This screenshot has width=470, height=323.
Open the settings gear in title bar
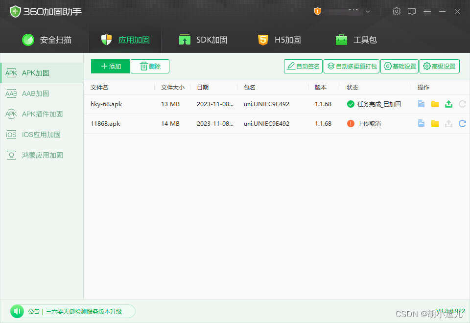396,11
